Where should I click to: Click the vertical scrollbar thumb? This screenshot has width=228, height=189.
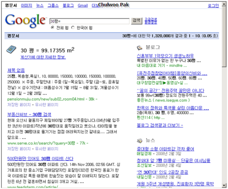click(224, 37)
